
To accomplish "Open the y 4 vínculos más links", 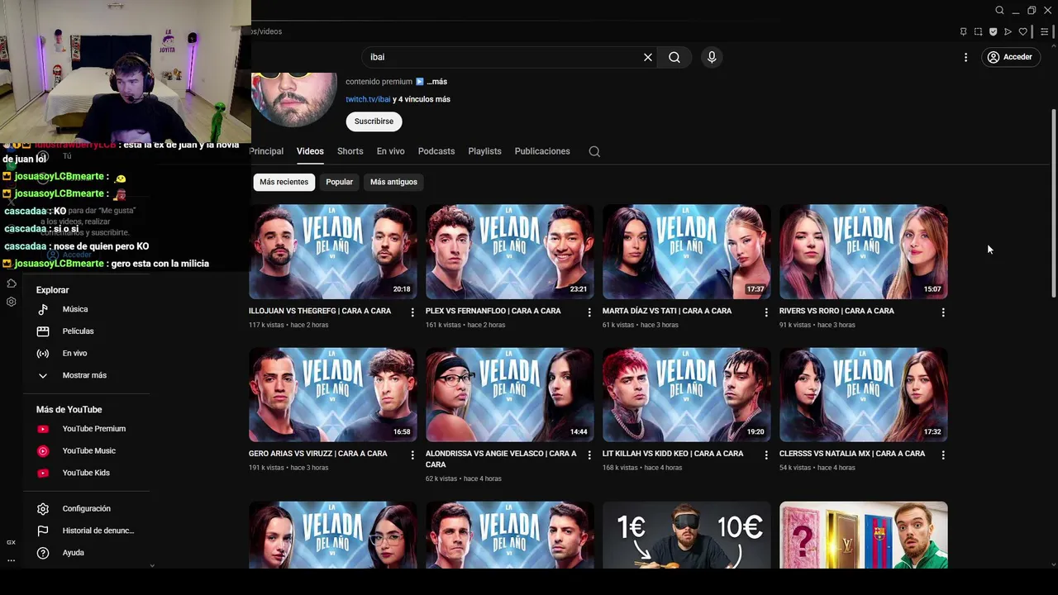I will click(422, 99).
